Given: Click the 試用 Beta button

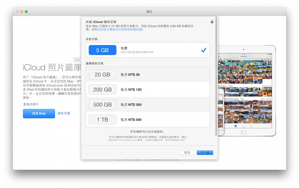Looking at the screenshot, I should pos(39,113).
